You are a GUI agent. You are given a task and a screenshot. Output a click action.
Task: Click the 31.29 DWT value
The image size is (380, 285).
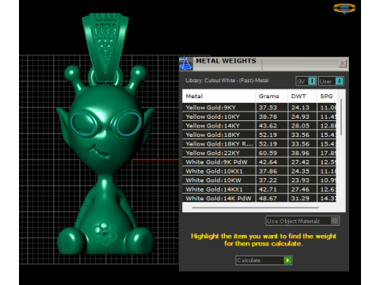(x=300, y=198)
